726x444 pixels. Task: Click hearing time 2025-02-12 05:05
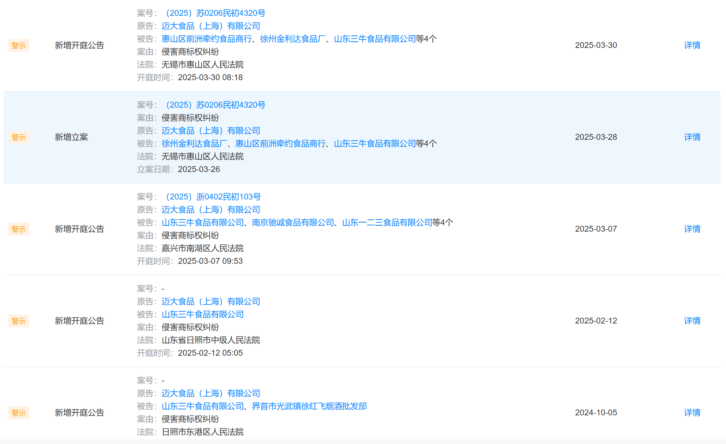coord(210,353)
